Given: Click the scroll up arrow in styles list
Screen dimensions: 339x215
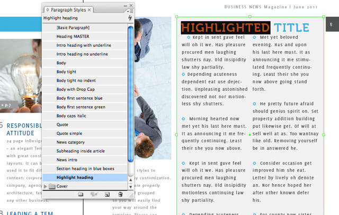Looking at the screenshot, I should point(130,179).
